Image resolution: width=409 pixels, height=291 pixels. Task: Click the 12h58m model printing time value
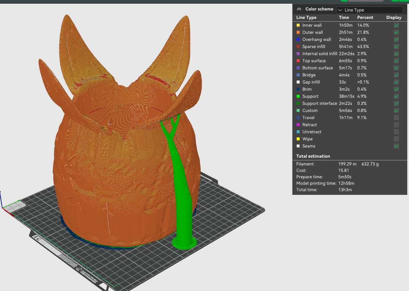pyautogui.click(x=347, y=183)
